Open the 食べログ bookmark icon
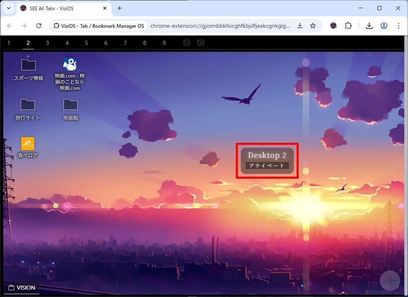Viewport: 408px width, 297px height. click(28, 144)
